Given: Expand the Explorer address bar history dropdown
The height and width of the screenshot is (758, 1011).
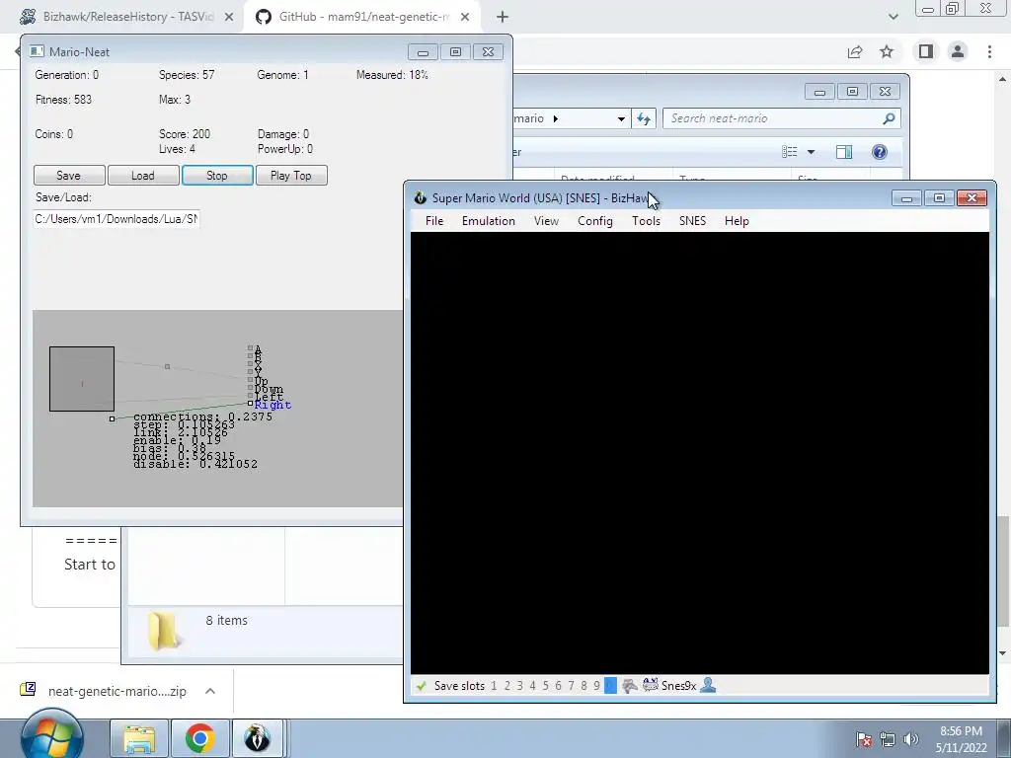Looking at the screenshot, I should click(x=621, y=118).
